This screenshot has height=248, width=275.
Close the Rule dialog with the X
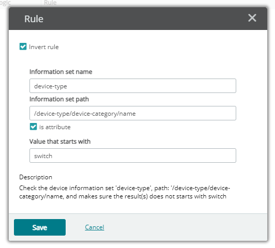(x=252, y=18)
